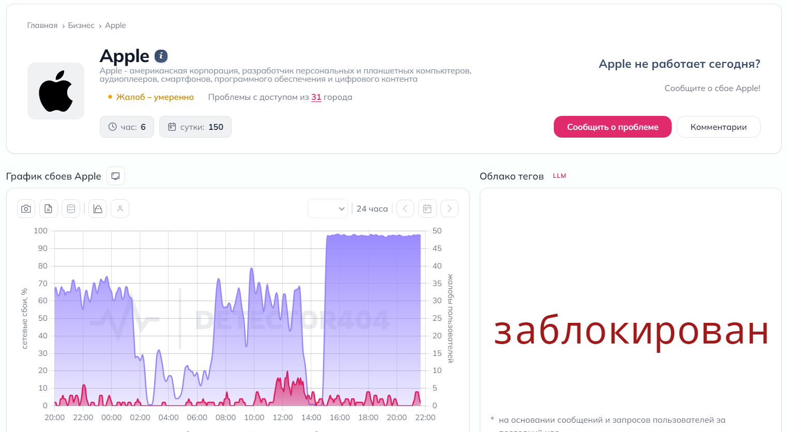The width and height of the screenshot is (788, 432).
Task: Click the 31 cities link
Action: (x=316, y=97)
